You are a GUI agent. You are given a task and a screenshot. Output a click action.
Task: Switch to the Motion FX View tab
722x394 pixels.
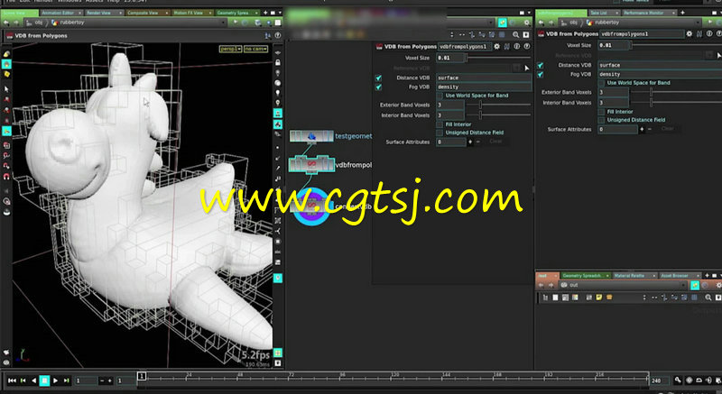(x=192, y=13)
